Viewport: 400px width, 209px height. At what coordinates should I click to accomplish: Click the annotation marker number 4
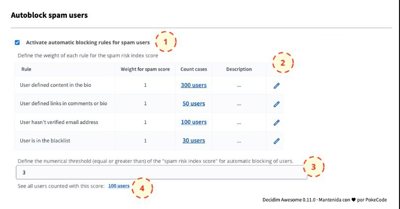(142, 188)
